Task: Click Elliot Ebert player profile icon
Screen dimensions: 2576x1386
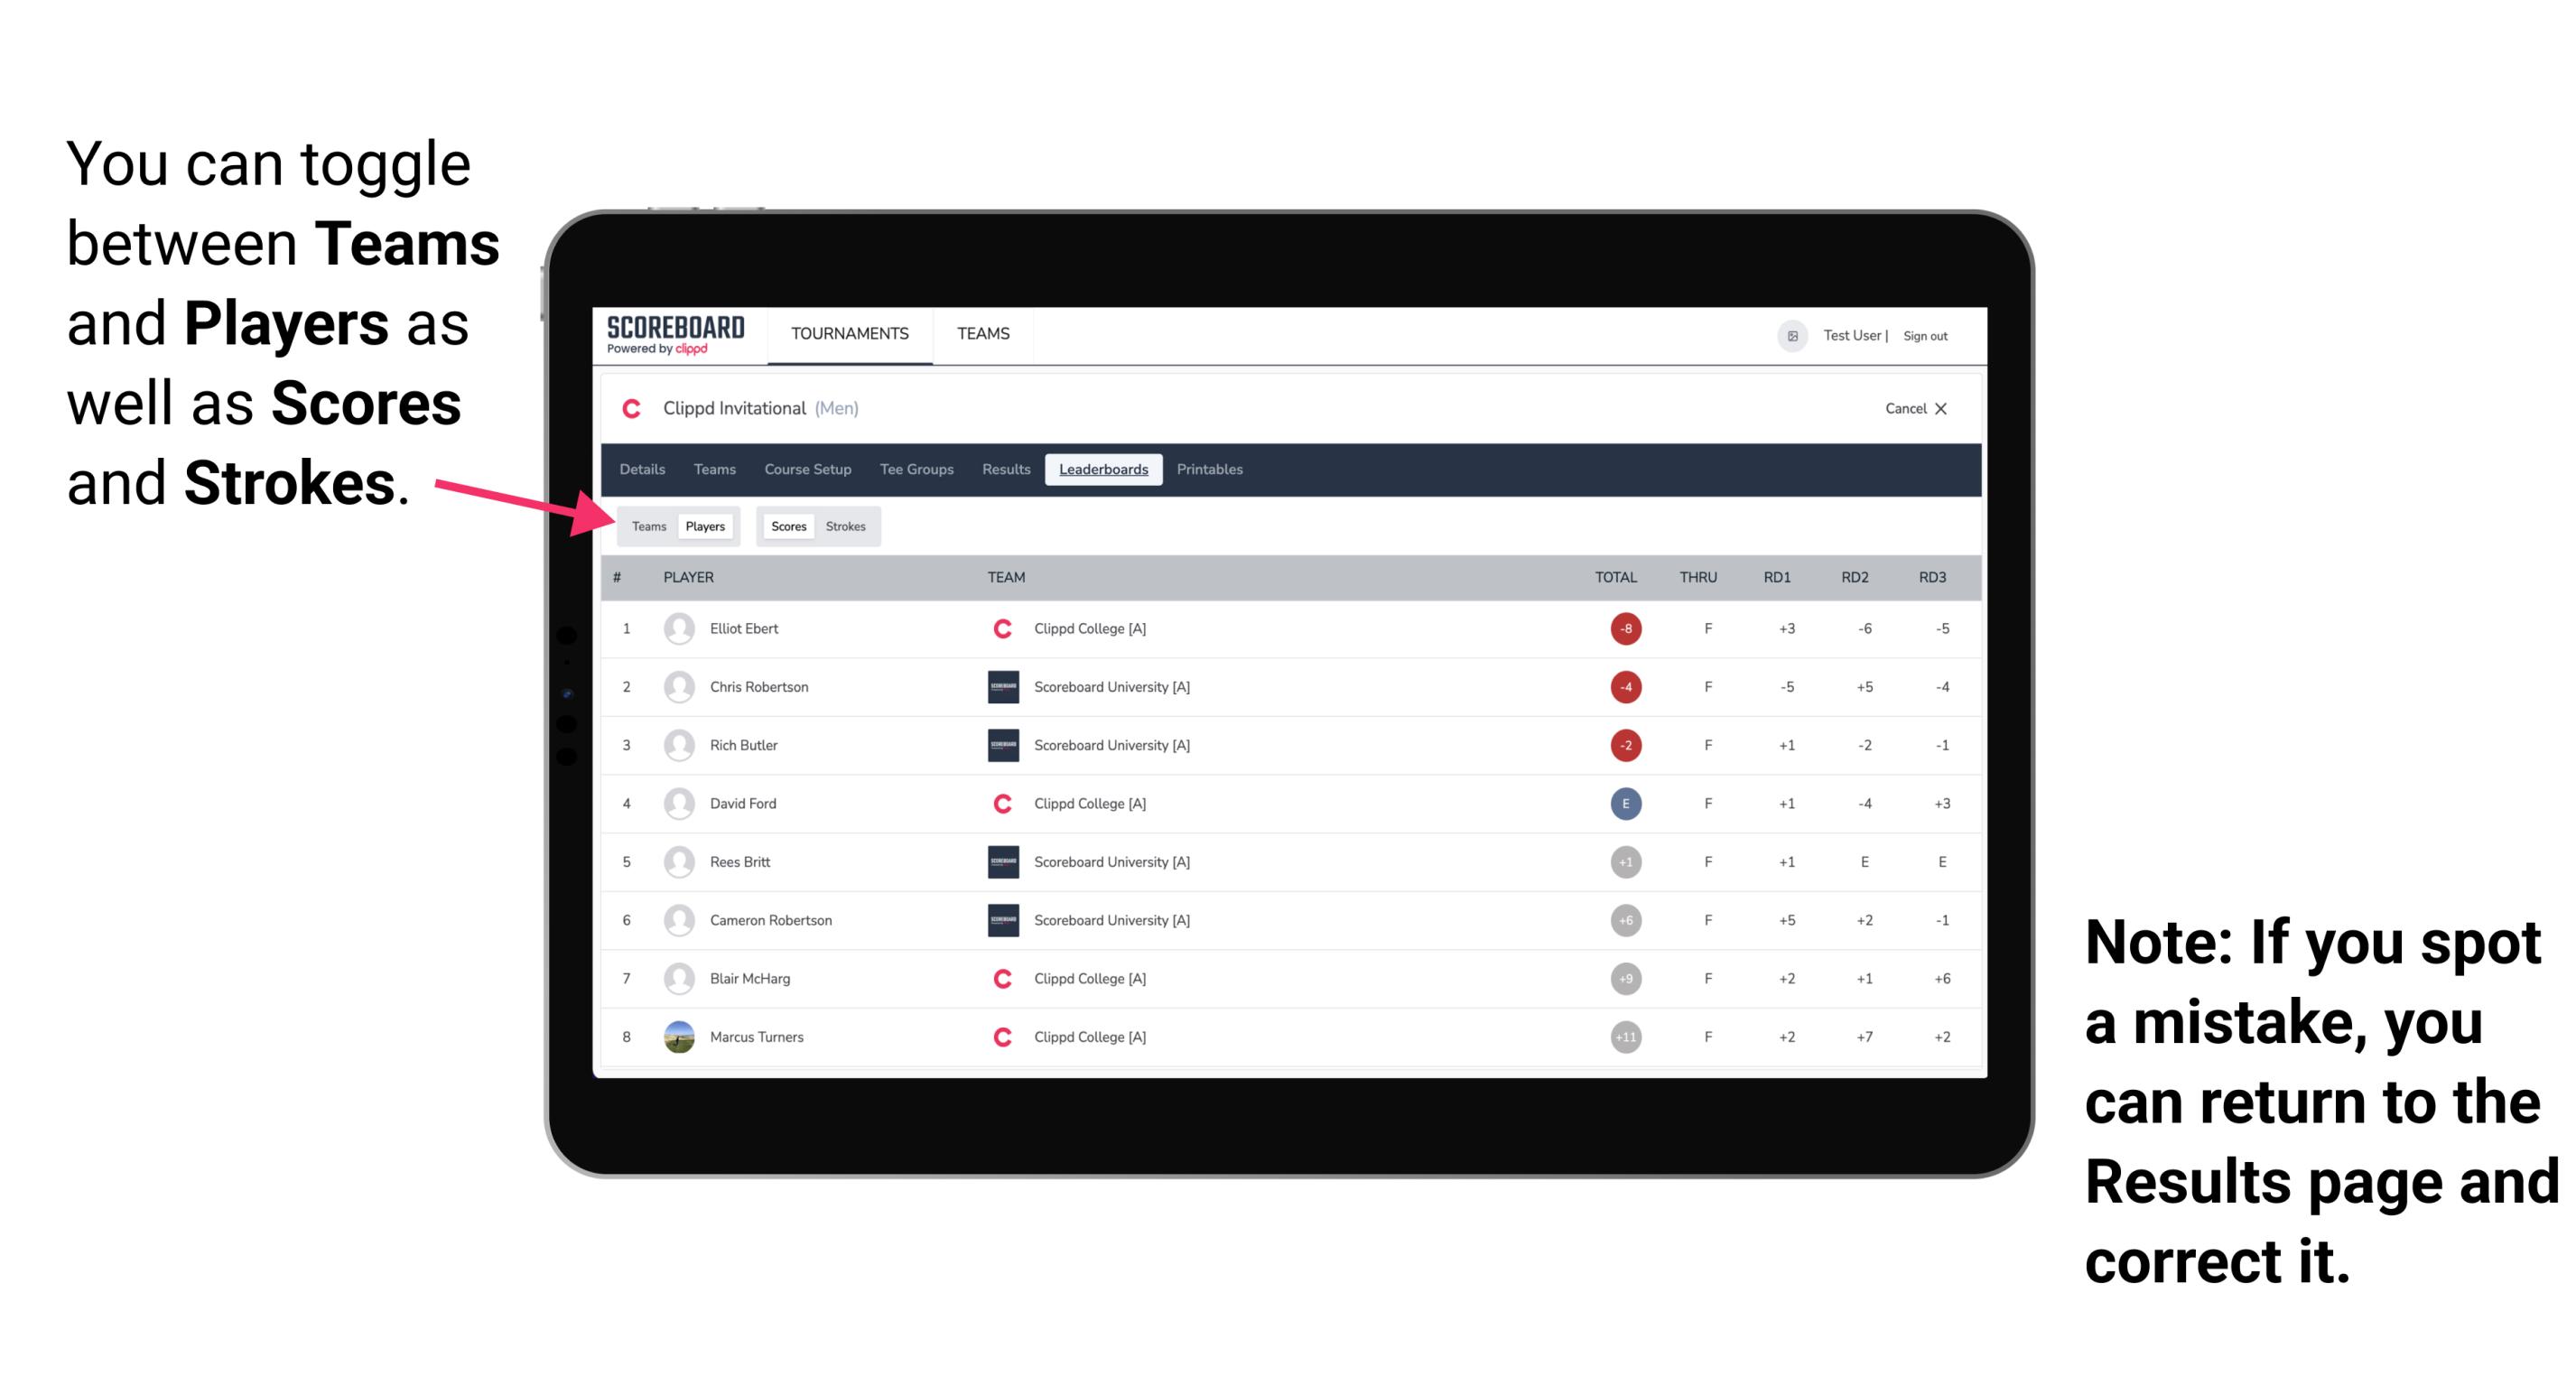Action: (675, 628)
